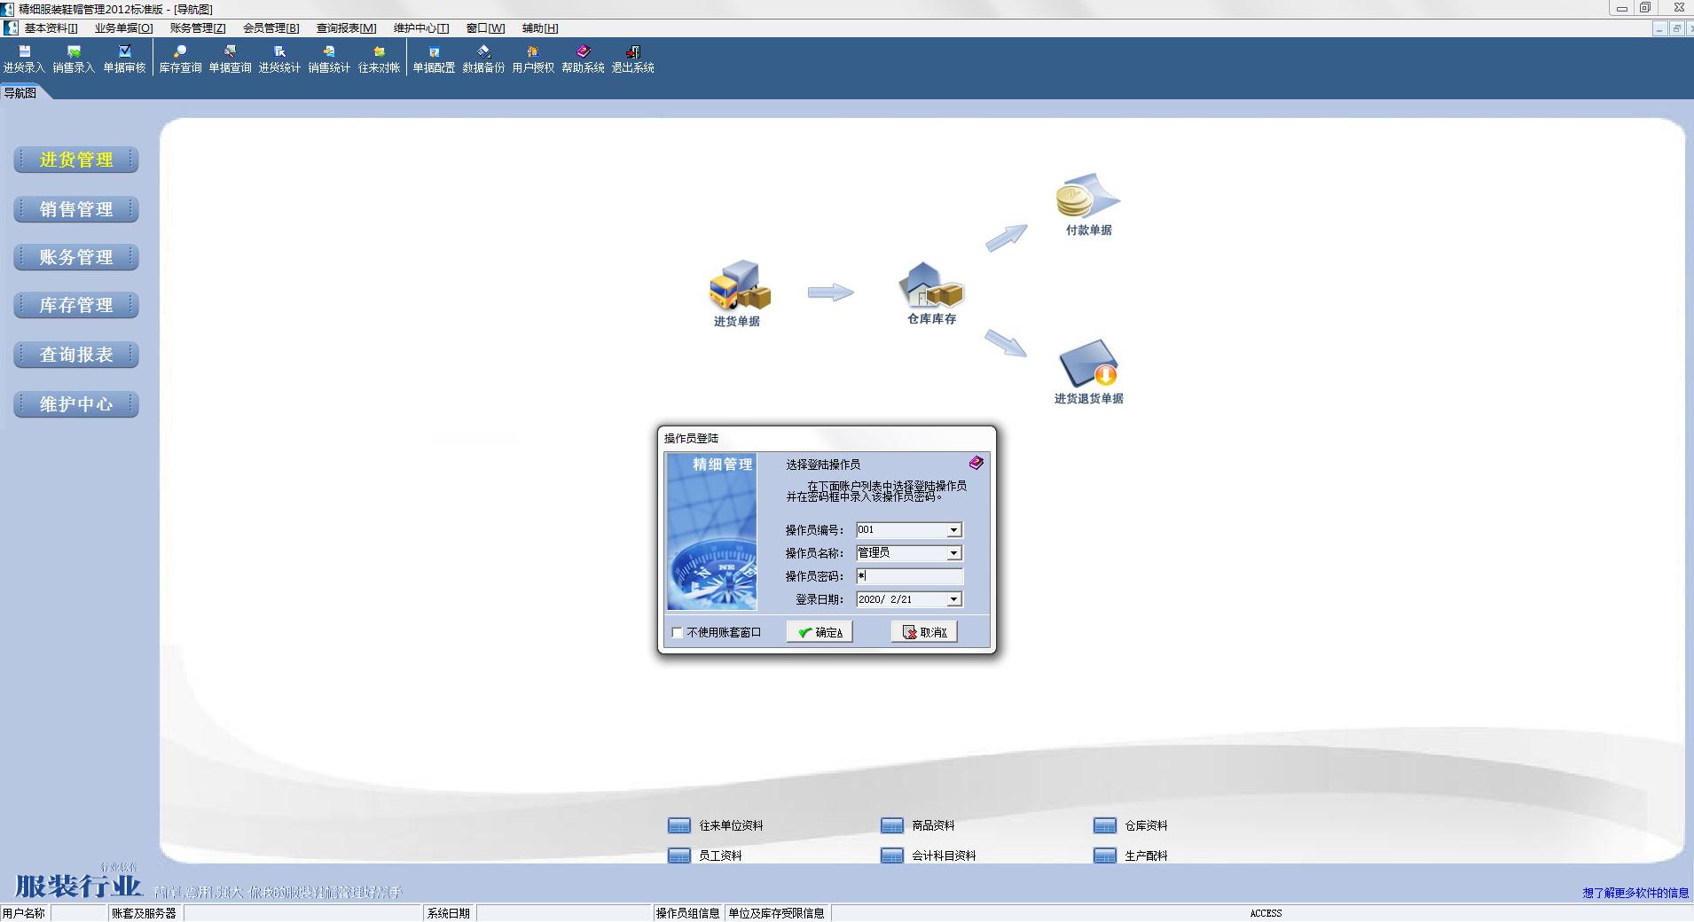Expand the 操作员编号 dropdown

954,530
